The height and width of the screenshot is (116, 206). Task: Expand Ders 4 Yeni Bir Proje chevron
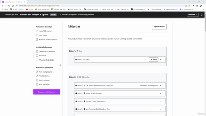161,101
